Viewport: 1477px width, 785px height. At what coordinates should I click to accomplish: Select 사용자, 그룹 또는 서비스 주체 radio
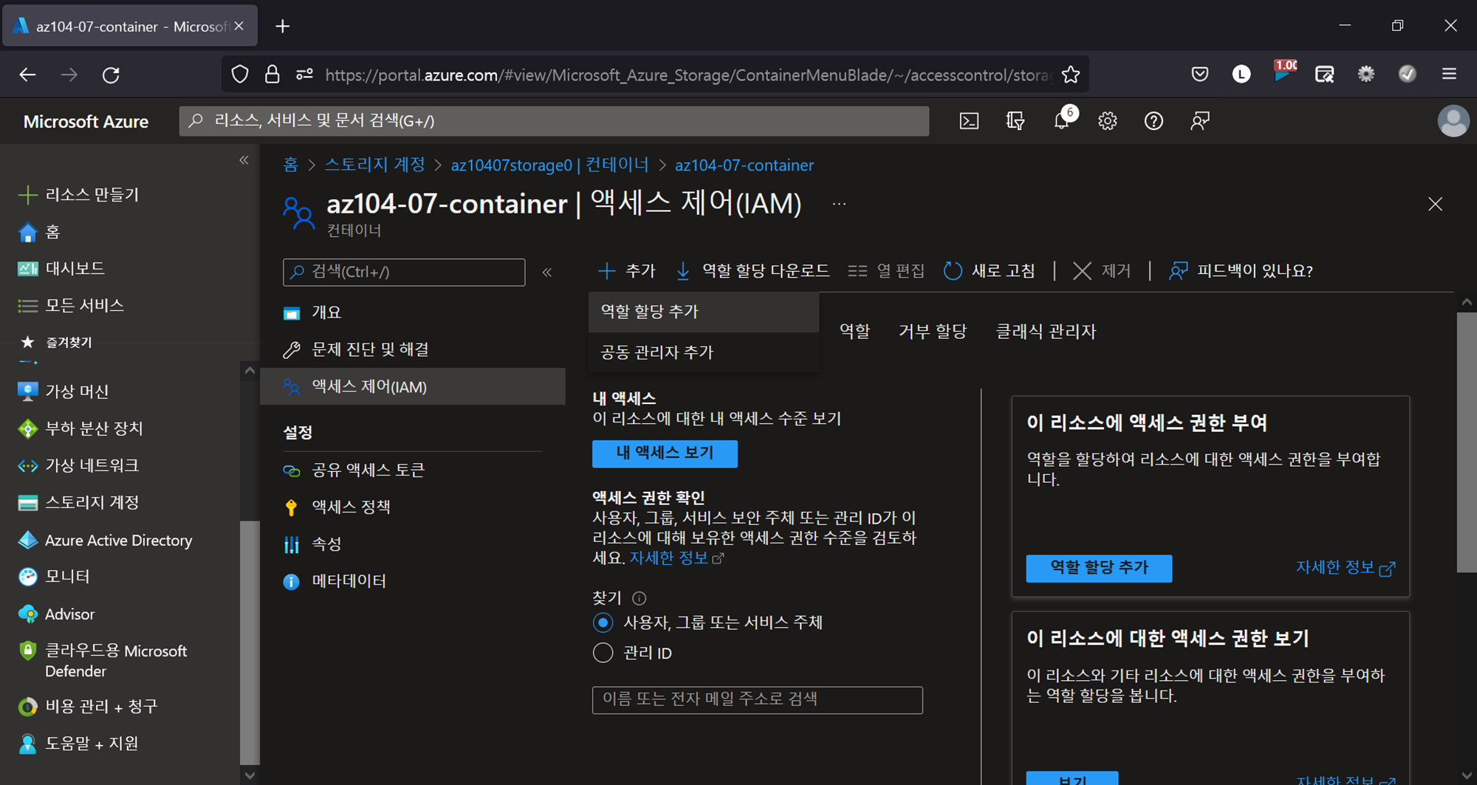(603, 623)
